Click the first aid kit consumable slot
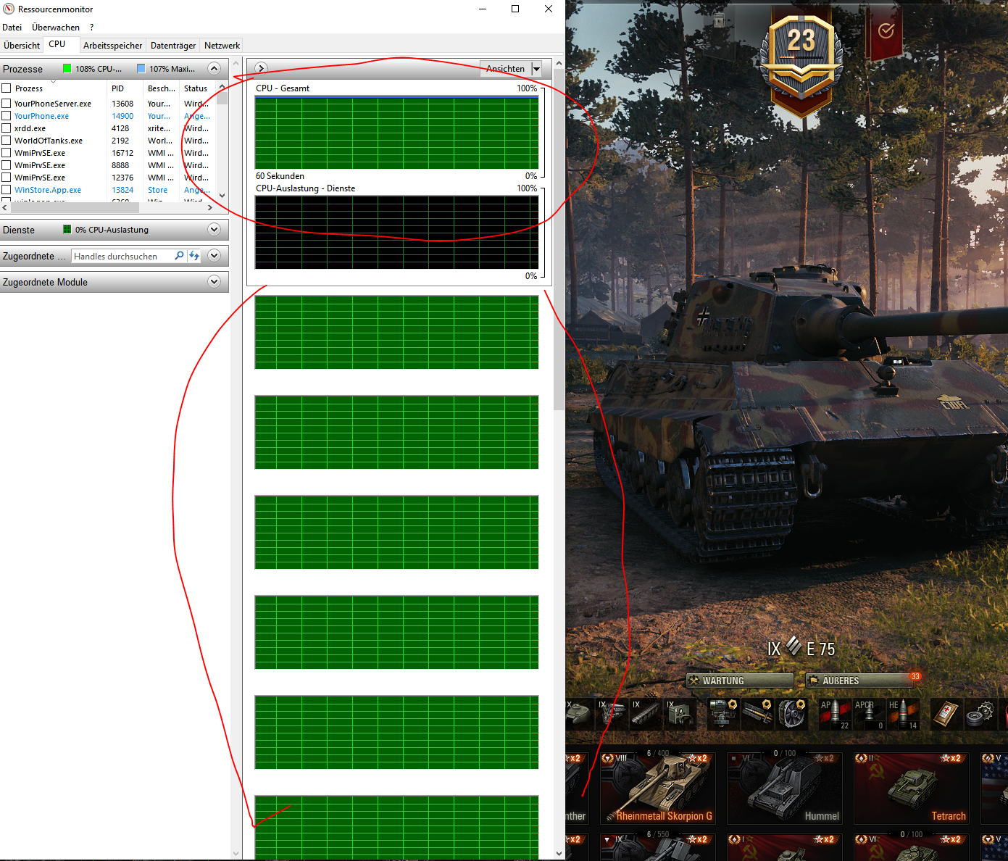 [x=945, y=713]
